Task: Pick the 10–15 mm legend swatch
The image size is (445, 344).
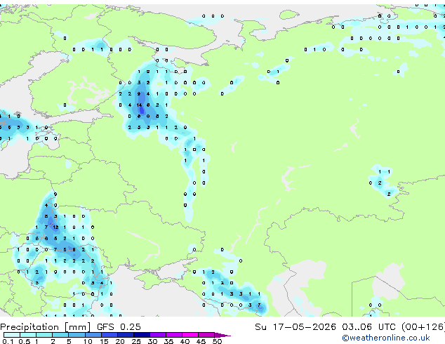Action: pyautogui.click(x=93, y=335)
